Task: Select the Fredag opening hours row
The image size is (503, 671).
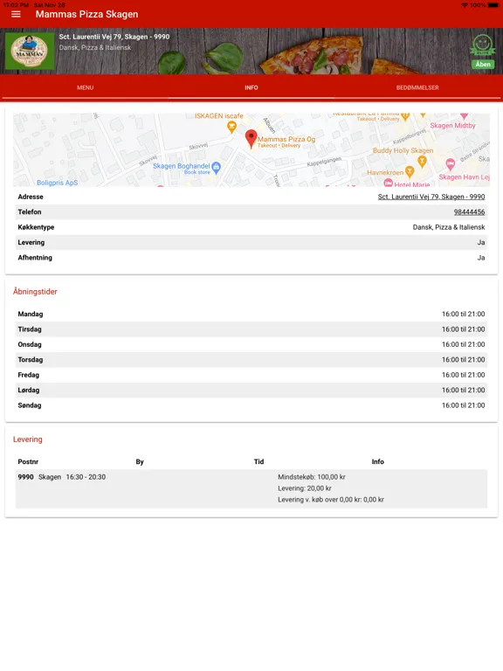Action: tap(251, 375)
